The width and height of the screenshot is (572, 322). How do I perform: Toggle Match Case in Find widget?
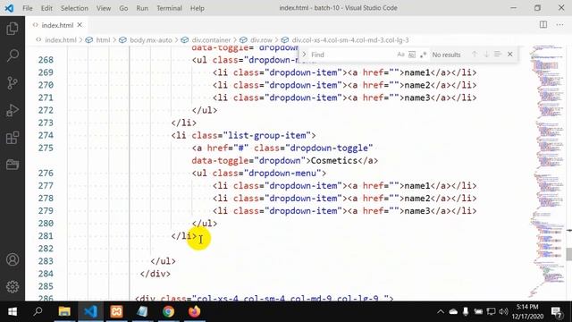pos(400,55)
